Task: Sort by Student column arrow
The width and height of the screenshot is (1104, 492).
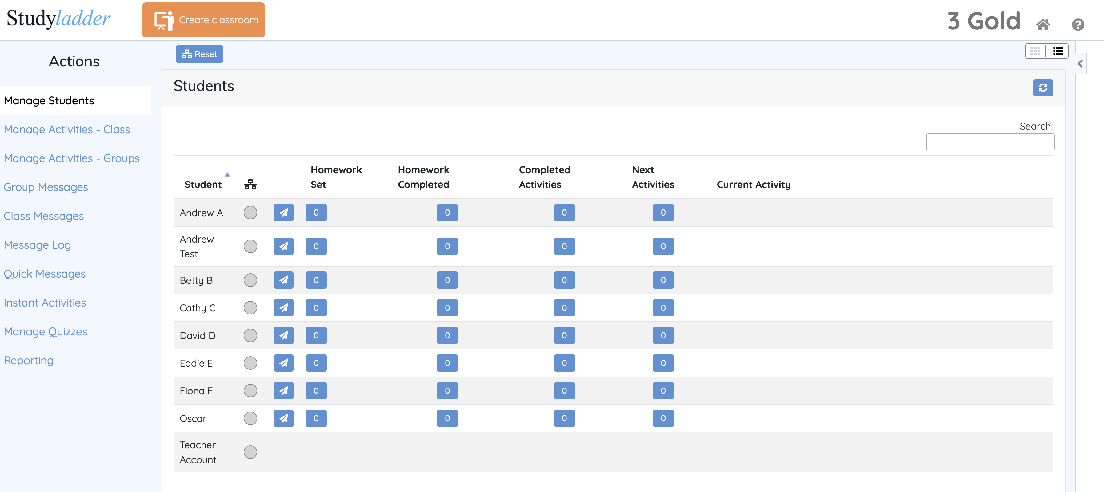Action: (227, 174)
